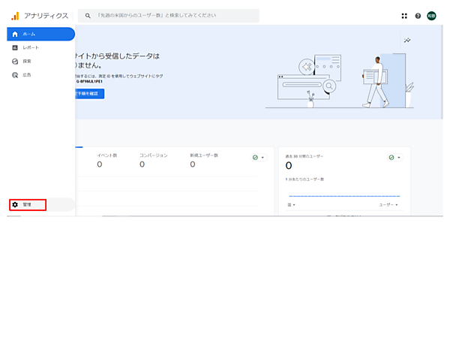The image size is (450, 338).
Task: Click the gear icon beside 管理
Action: (x=15, y=204)
